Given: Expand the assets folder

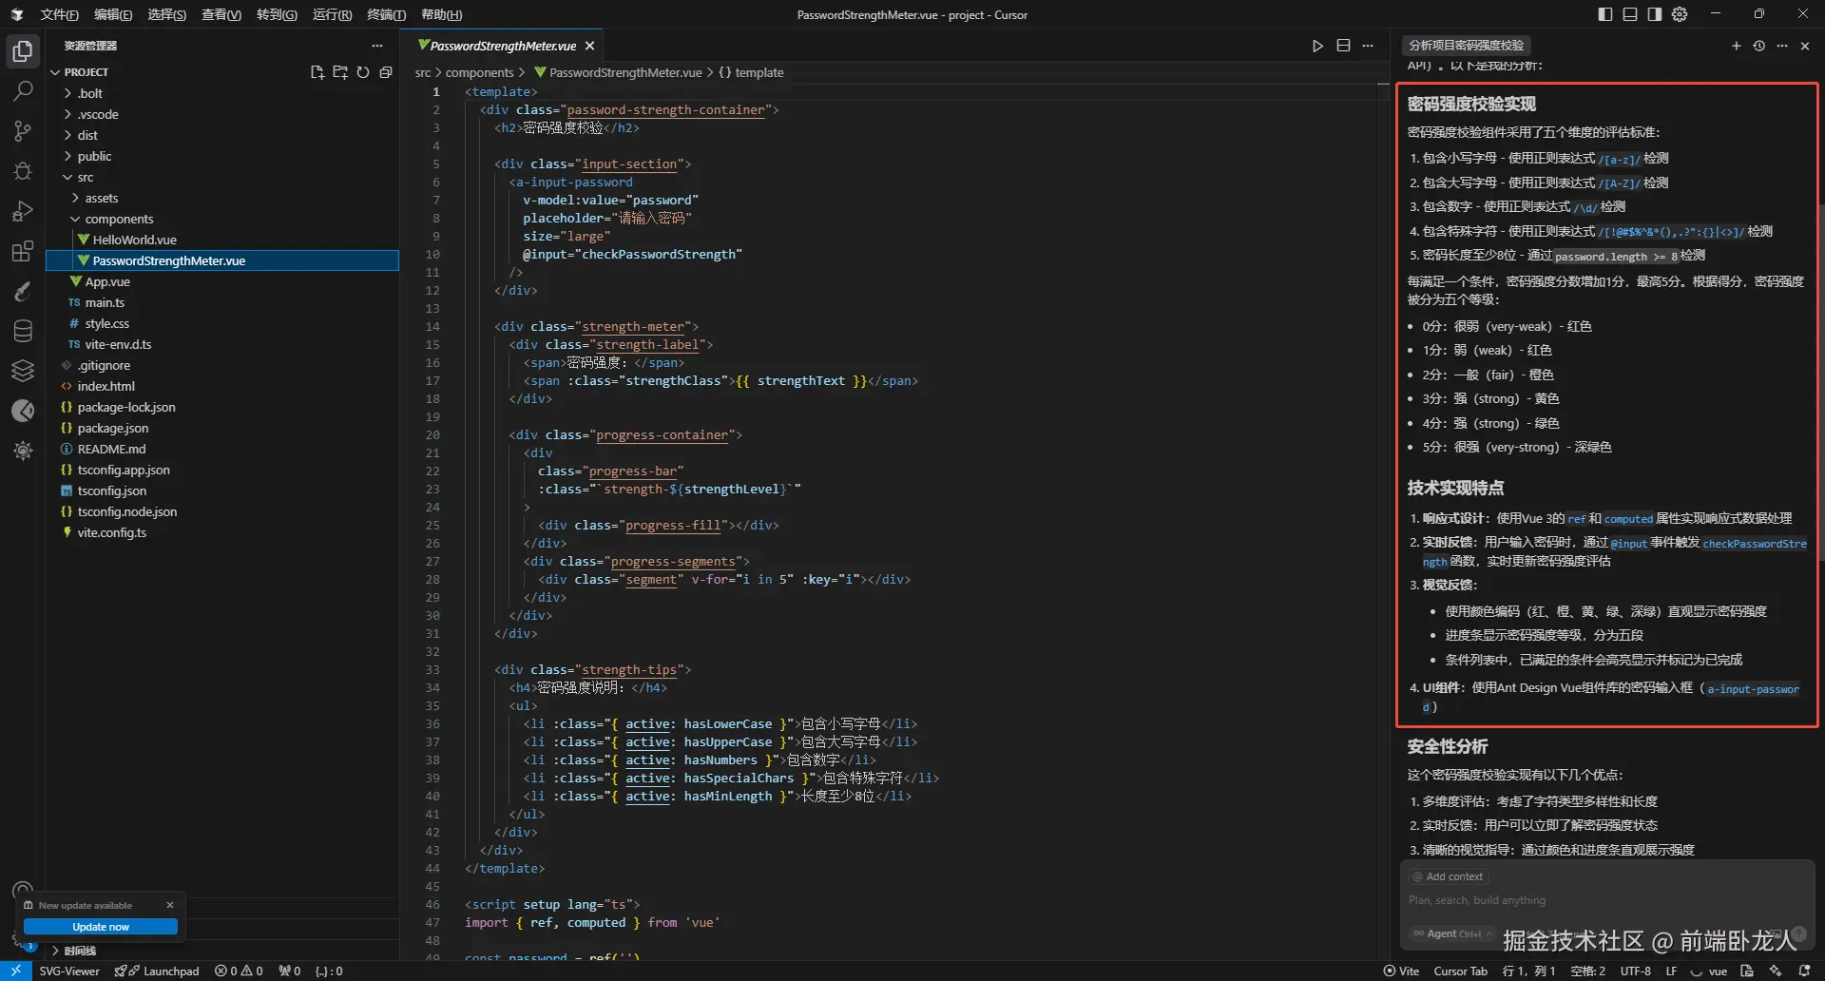Looking at the screenshot, I should tap(222, 198).
